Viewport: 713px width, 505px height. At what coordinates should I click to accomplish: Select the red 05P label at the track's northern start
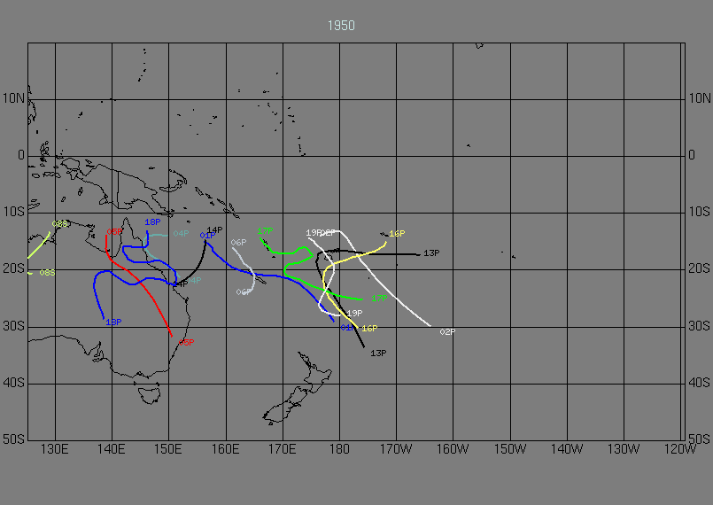tap(114, 231)
